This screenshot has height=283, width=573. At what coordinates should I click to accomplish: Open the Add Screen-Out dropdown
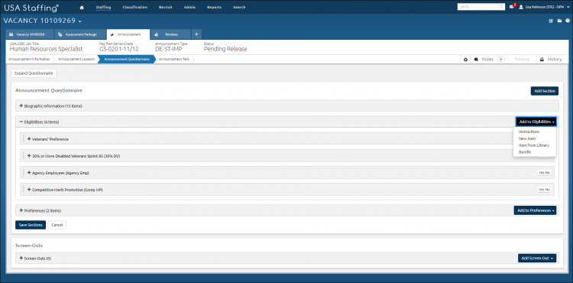(x=537, y=258)
